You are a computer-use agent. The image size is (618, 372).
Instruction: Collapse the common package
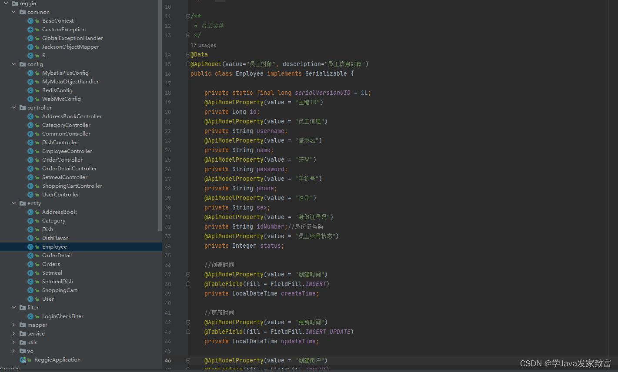pyautogui.click(x=14, y=12)
